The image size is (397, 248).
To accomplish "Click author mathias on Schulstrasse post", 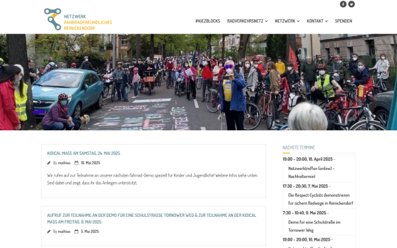I will coord(64,231).
